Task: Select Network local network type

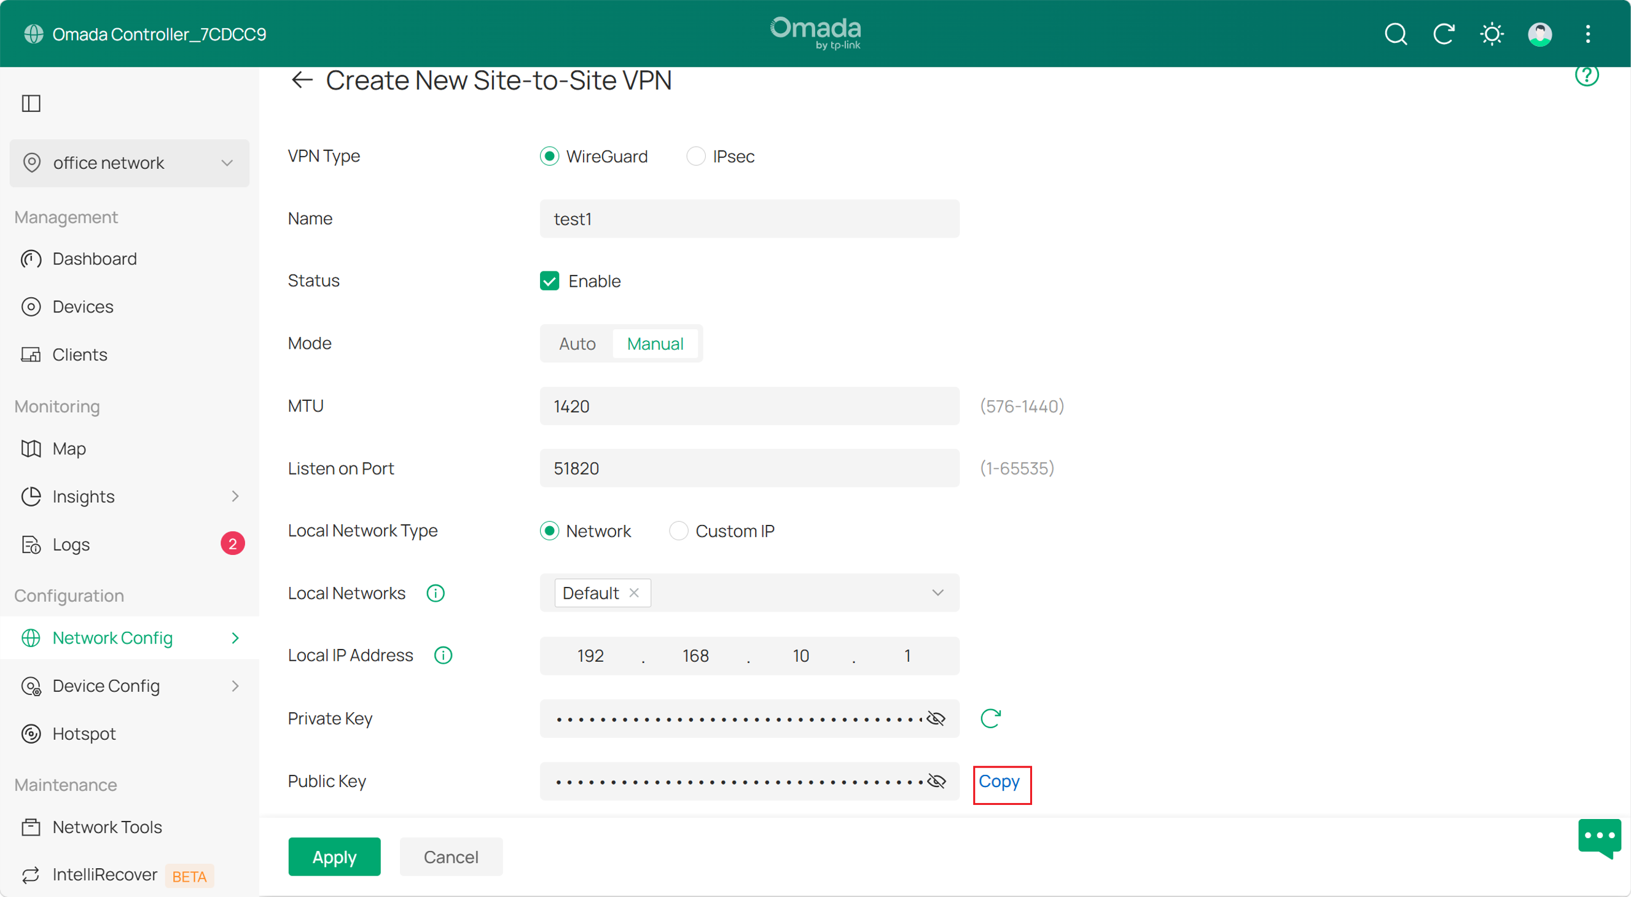Action: tap(549, 530)
